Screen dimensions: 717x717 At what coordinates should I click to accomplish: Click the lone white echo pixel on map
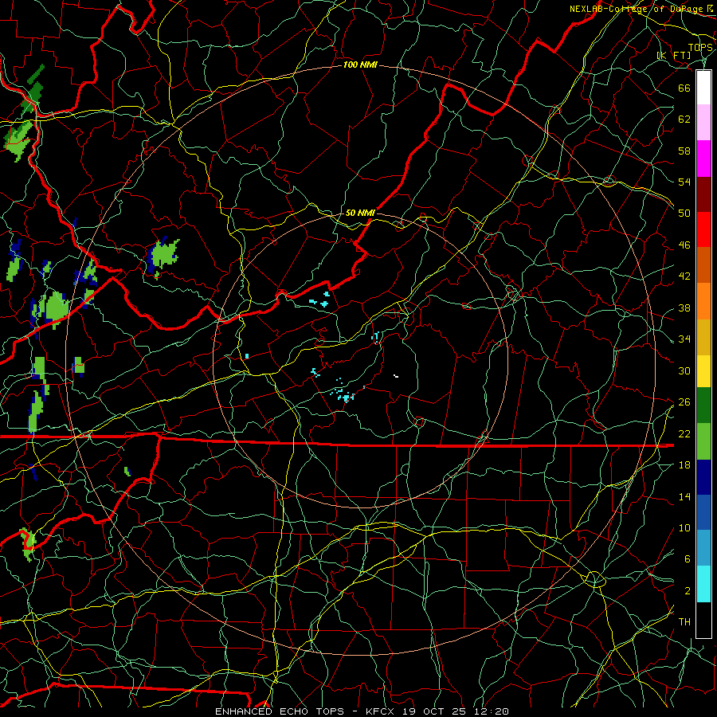(396, 376)
